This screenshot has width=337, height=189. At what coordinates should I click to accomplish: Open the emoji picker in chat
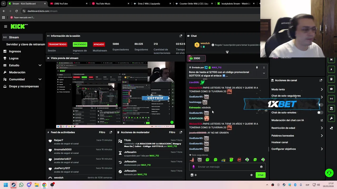tap(261, 167)
